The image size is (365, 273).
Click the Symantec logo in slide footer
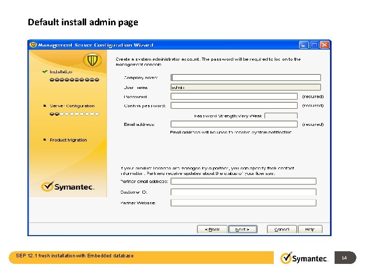304,258
